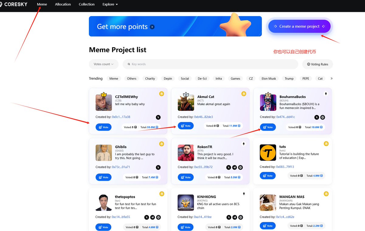365x231 pixels.
Task: Open the KINHKONG avatar image
Action: pos(186,203)
